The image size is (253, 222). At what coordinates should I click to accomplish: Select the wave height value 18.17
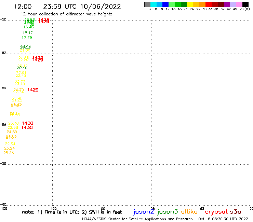coord(28,33)
